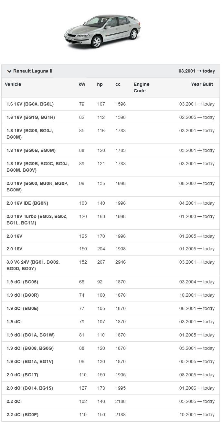Collapse the Renault Laguna II chevron

click(9, 71)
